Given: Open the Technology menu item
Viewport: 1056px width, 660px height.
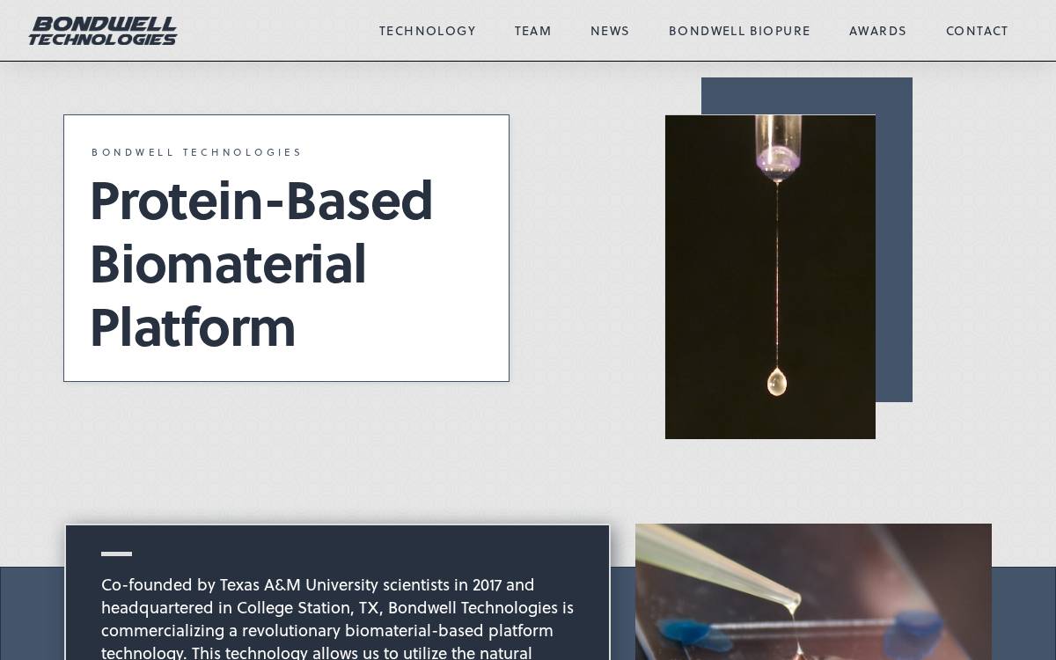Looking at the screenshot, I should (x=428, y=31).
